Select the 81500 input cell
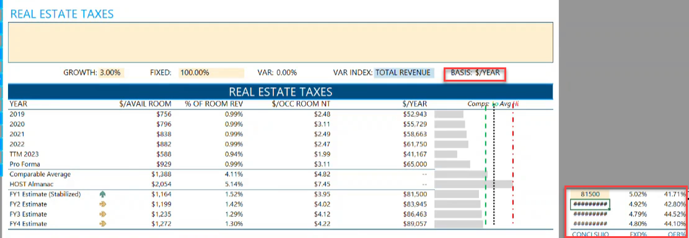Viewport: 689px width, 238px height. click(590, 193)
